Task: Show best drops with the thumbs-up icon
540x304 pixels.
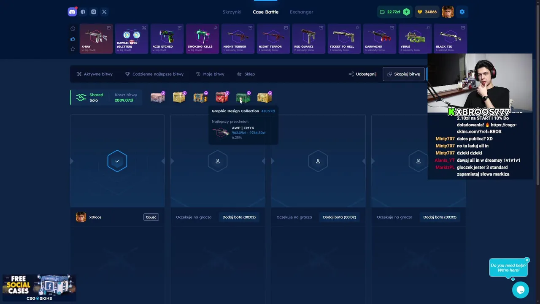Action: [73, 39]
